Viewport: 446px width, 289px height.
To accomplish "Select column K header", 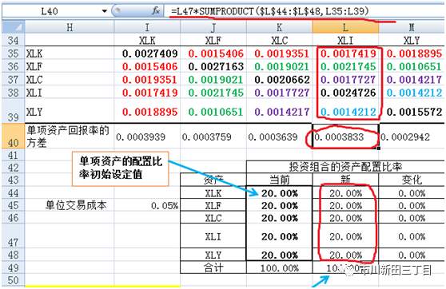I will point(279,27).
